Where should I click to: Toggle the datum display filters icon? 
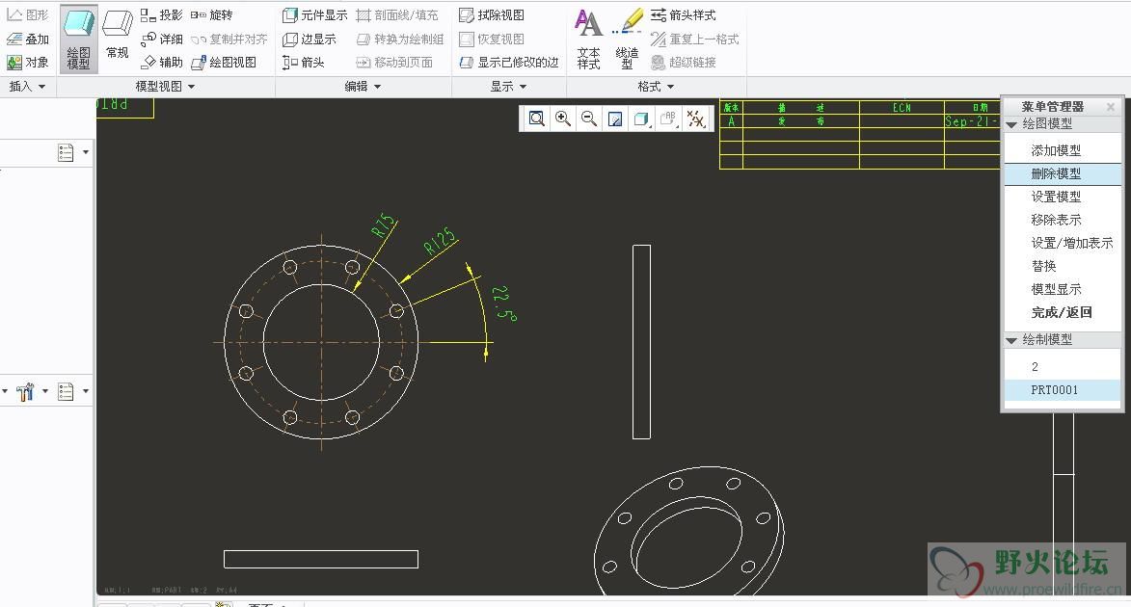[x=696, y=119]
